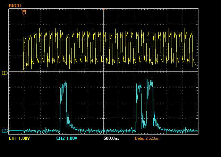Select the 500.0ns timebase readout
221x157 pixels.
tap(111, 138)
